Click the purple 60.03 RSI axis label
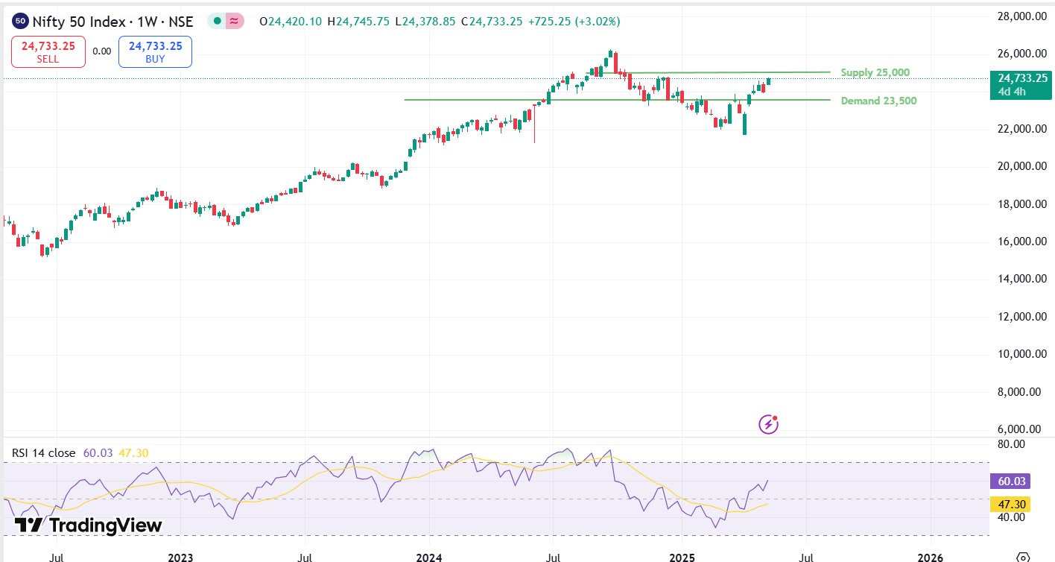The height and width of the screenshot is (562, 1055). pyautogui.click(x=1012, y=482)
